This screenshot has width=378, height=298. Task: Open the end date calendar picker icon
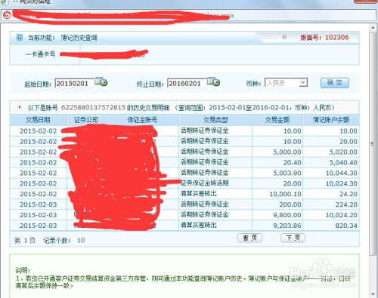213,81
